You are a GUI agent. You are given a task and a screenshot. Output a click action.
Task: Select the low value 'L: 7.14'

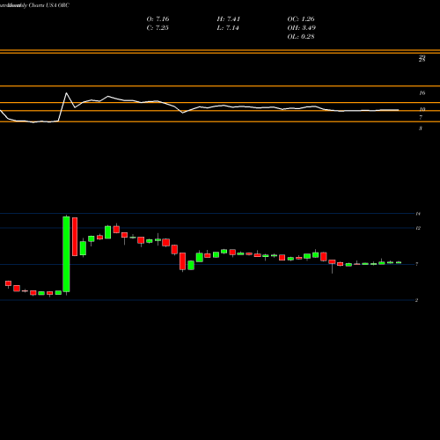pos(228,28)
